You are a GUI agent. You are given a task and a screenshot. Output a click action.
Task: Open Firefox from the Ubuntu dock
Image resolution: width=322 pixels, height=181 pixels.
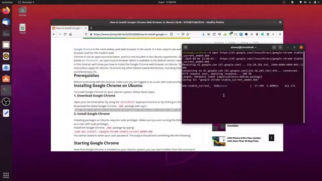tap(6, 11)
